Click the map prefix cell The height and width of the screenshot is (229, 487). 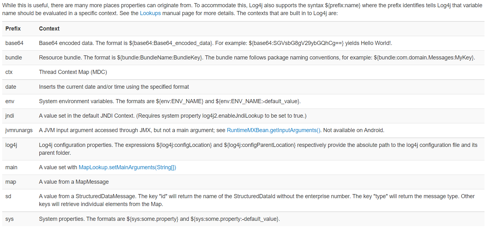pyautogui.click(x=11, y=182)
